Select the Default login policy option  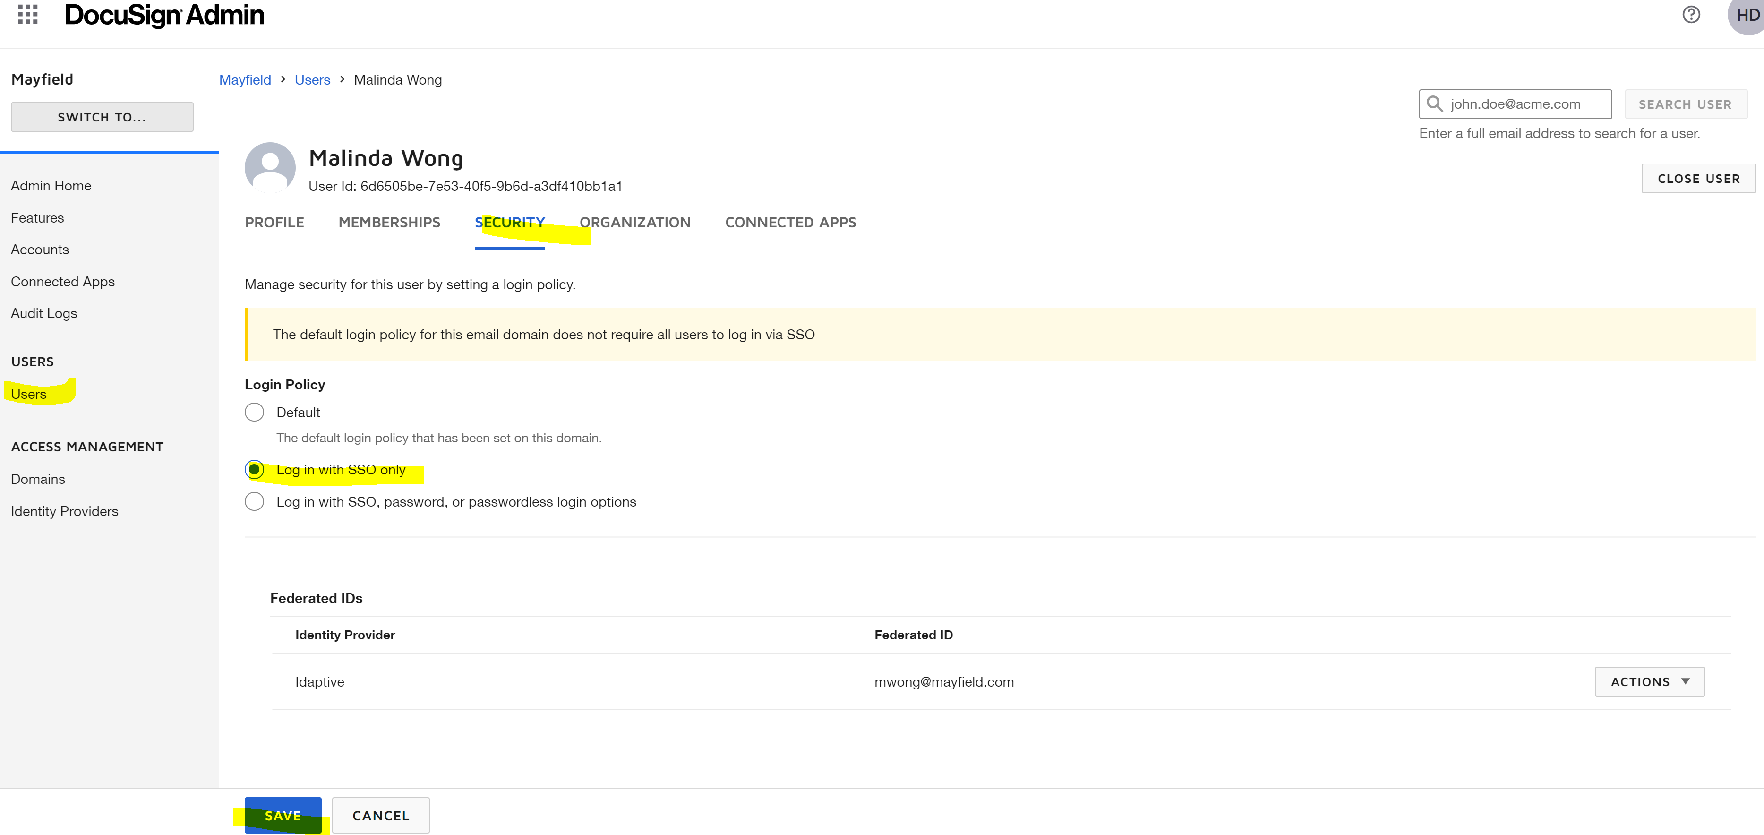click(254, 413)
